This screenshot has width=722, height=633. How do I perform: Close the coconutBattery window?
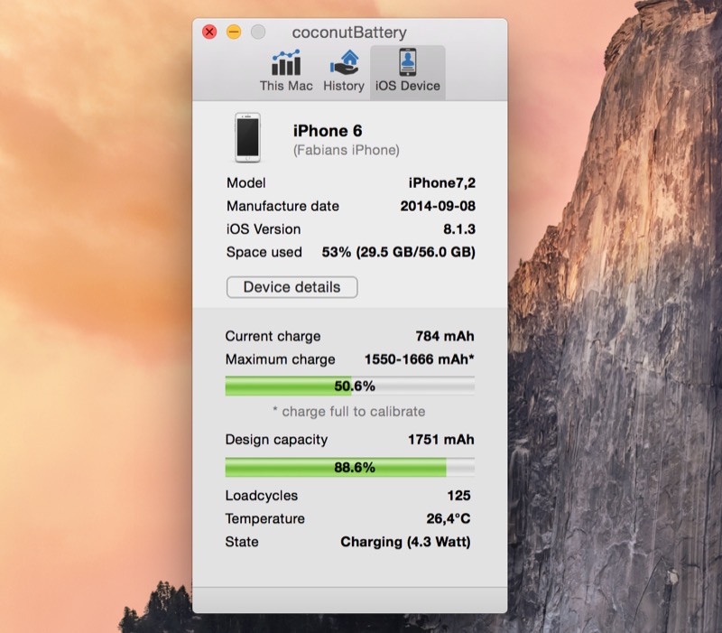pos(209,32)
